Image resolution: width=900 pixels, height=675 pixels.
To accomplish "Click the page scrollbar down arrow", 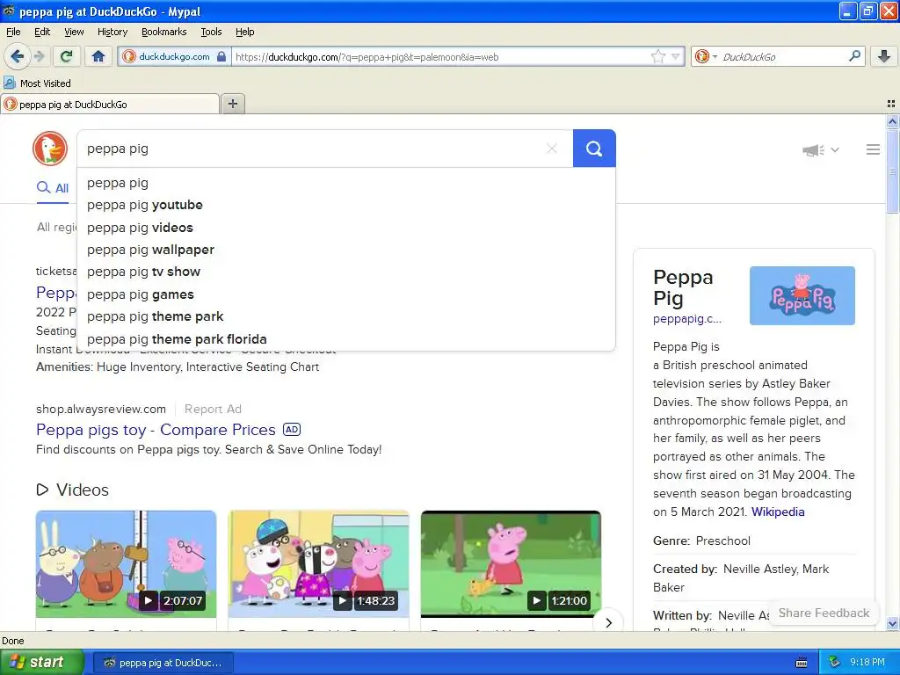I will (892, 623).
